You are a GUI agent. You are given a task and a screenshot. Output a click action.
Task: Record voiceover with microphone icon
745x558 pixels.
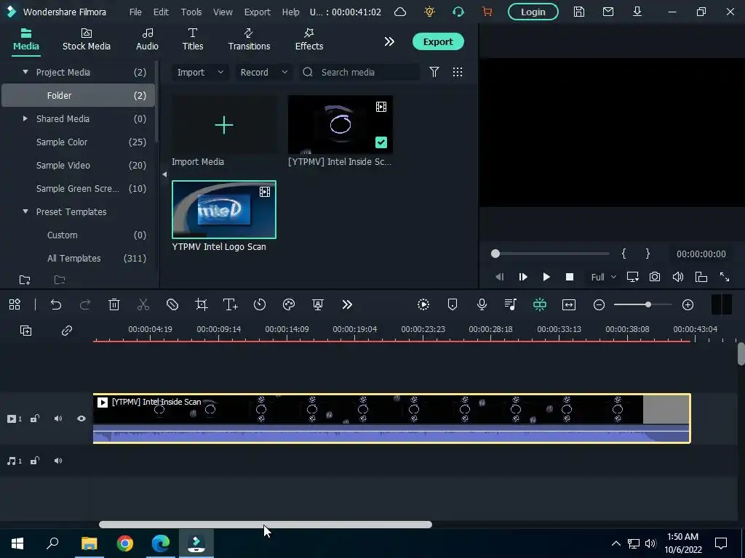[x=482, y=304]
